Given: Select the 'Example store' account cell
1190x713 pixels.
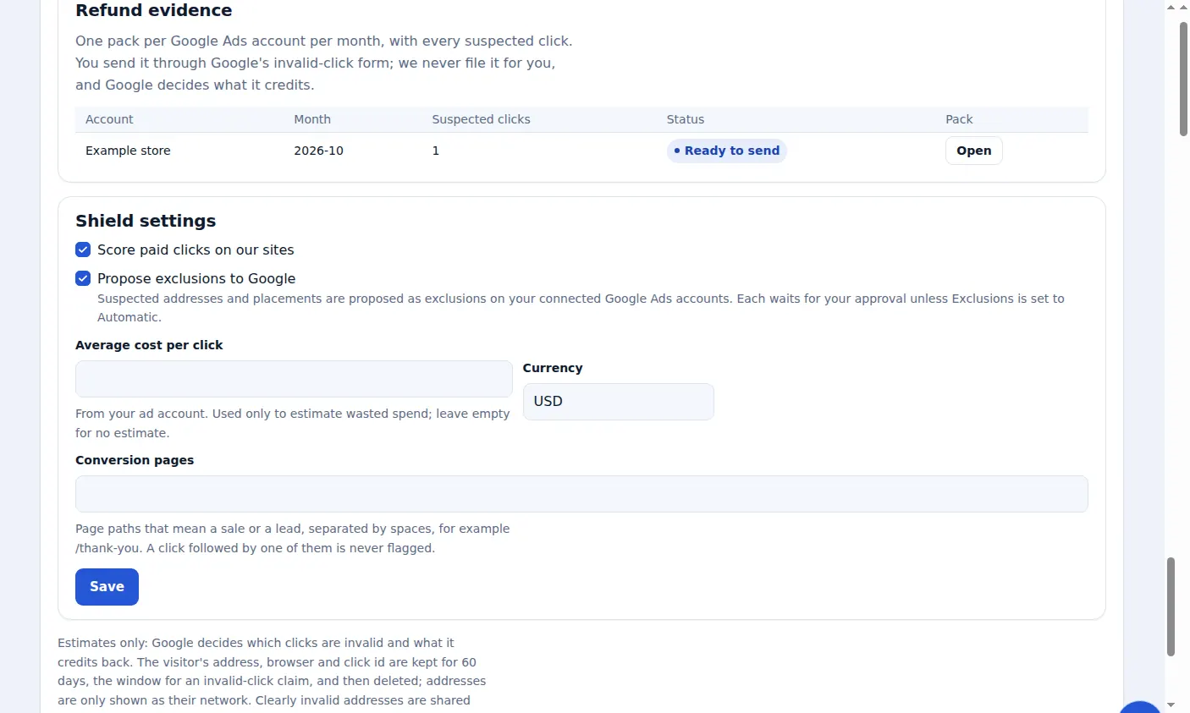Looking at the screenshot, I should click(128, 151).
